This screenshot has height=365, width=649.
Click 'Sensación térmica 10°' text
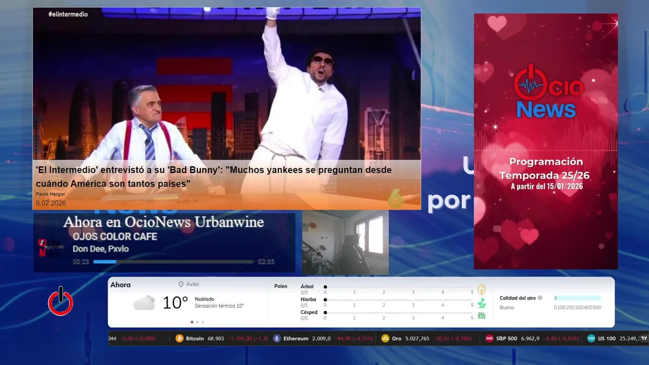[x=220, y=306]
